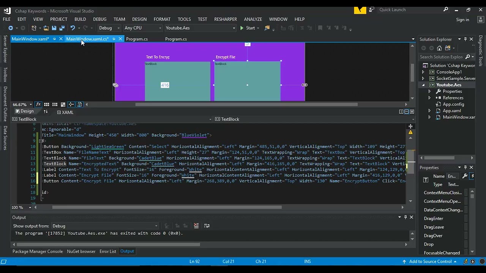Expand the References node

(x=429, y=98)
